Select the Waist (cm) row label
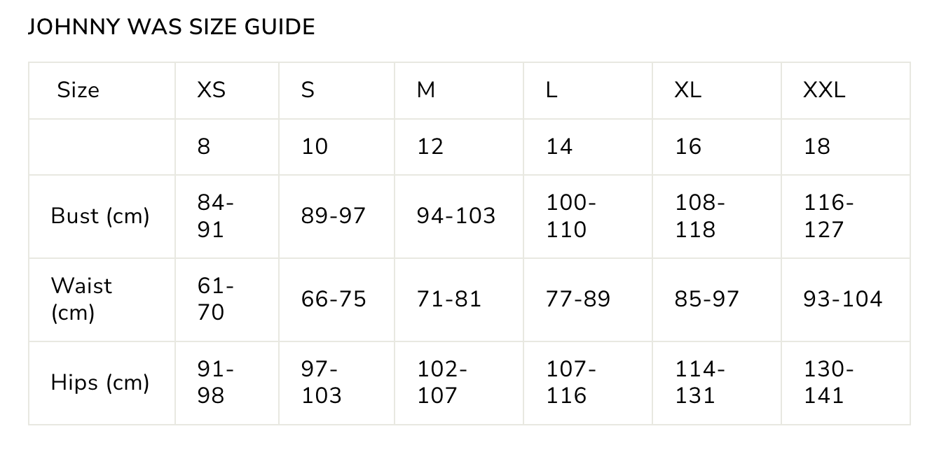This screenshot has height=466, width=939. (x=81, y=299)
